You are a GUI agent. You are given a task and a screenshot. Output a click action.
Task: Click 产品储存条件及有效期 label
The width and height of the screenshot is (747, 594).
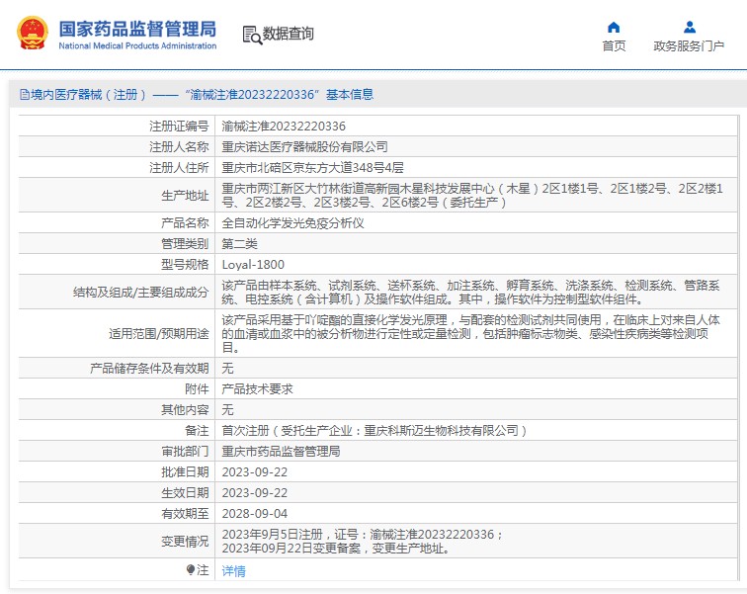(x=149, y=369)
